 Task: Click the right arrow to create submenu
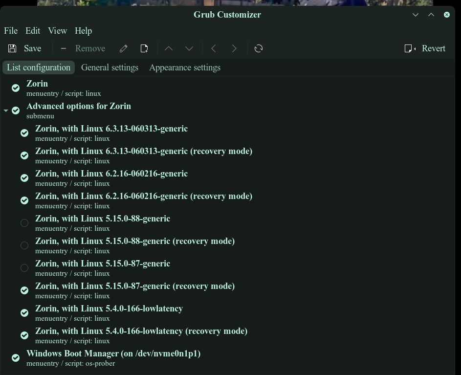point(234,48)
